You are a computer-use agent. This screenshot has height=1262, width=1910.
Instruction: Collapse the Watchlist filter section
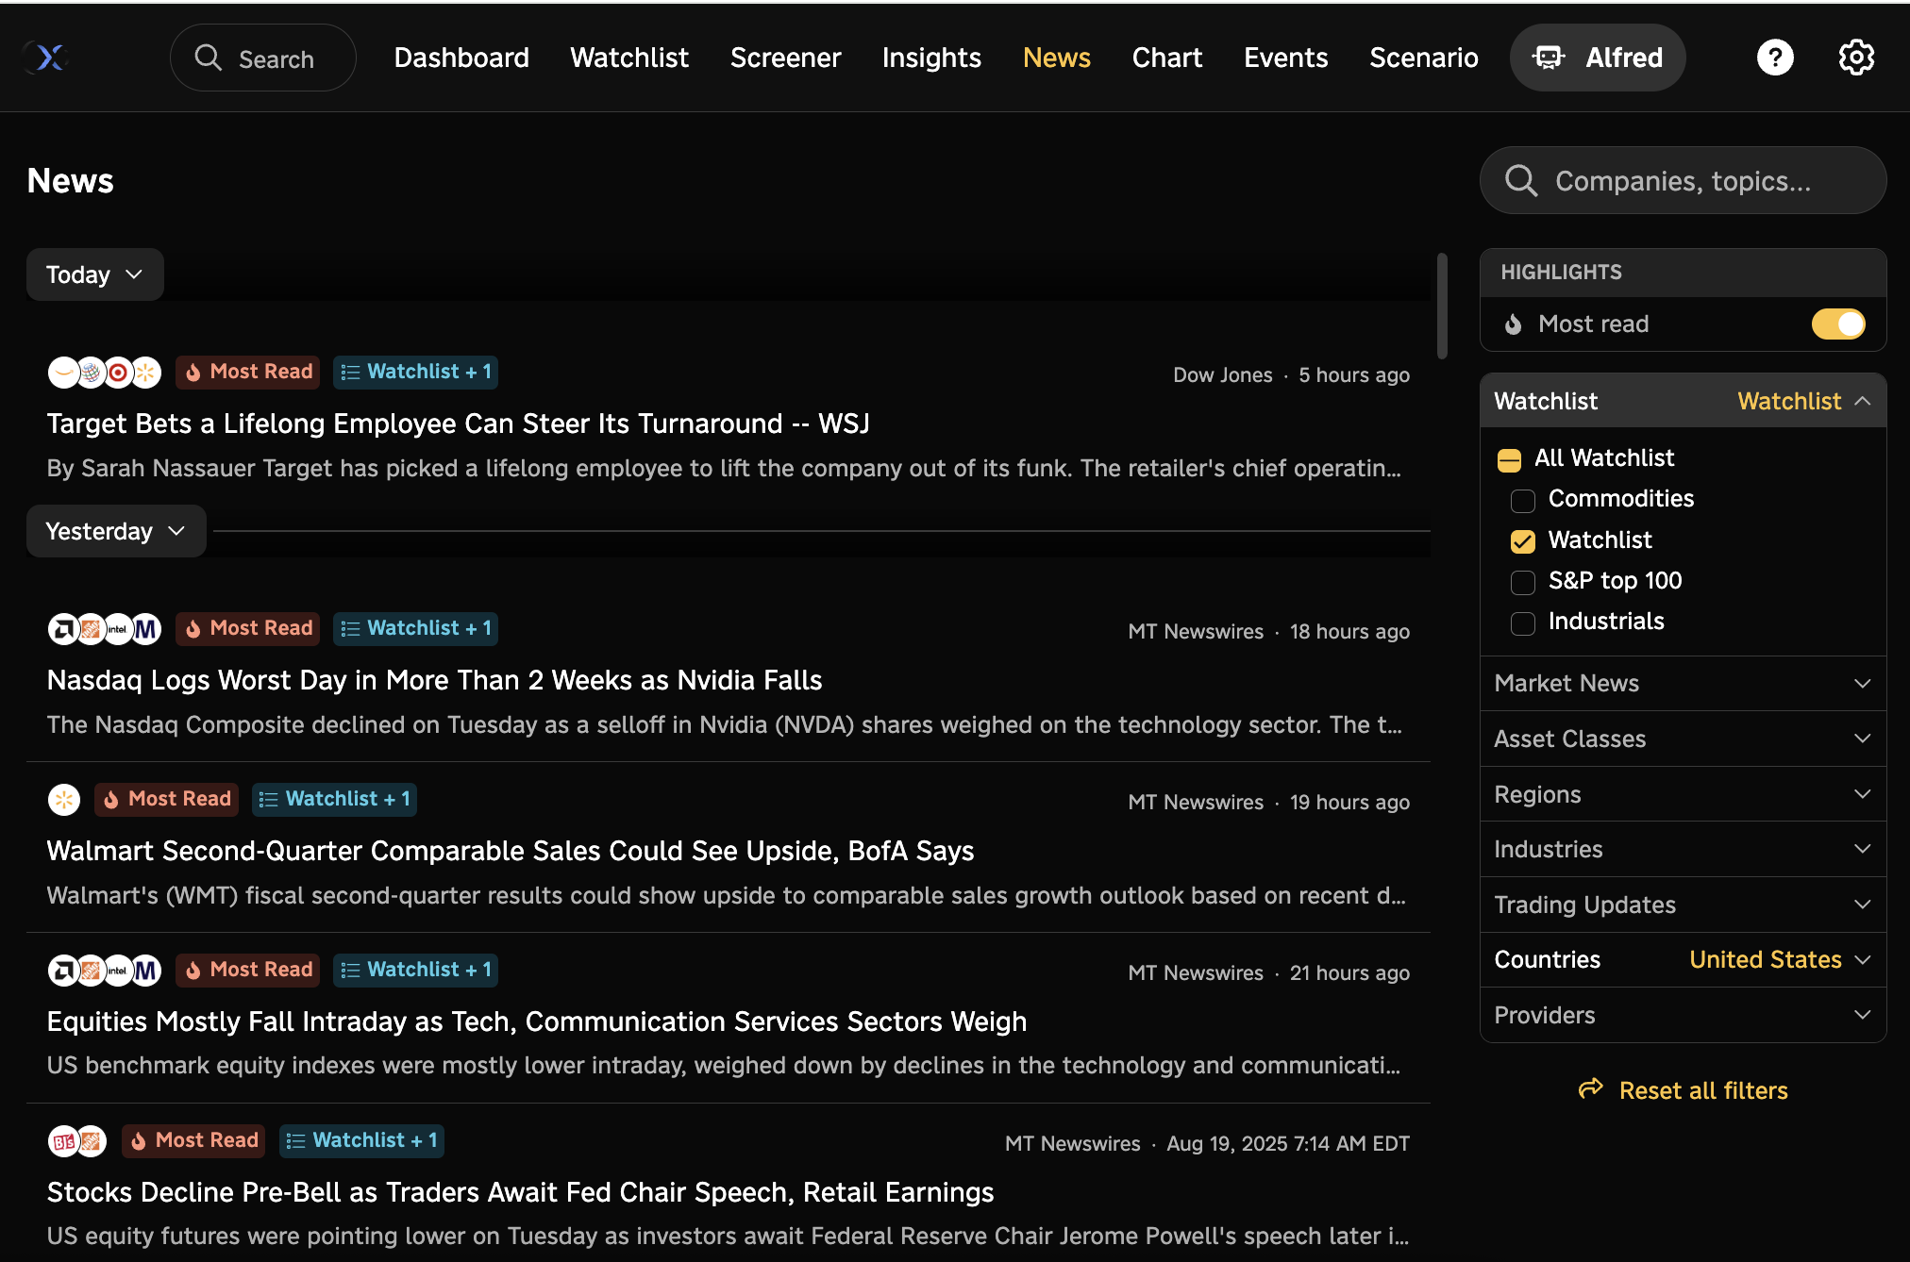click(x=1683, y=401)
